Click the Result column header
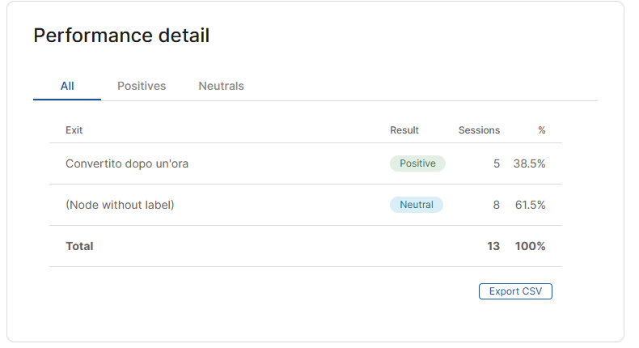 [404, 130]
